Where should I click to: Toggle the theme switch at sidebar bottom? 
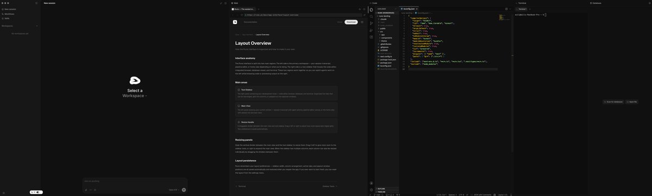(x=38, y=192)
